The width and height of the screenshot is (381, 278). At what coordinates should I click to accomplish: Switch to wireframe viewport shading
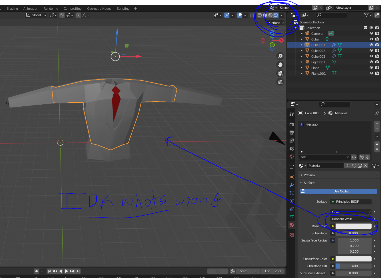[x=260, y=15]
